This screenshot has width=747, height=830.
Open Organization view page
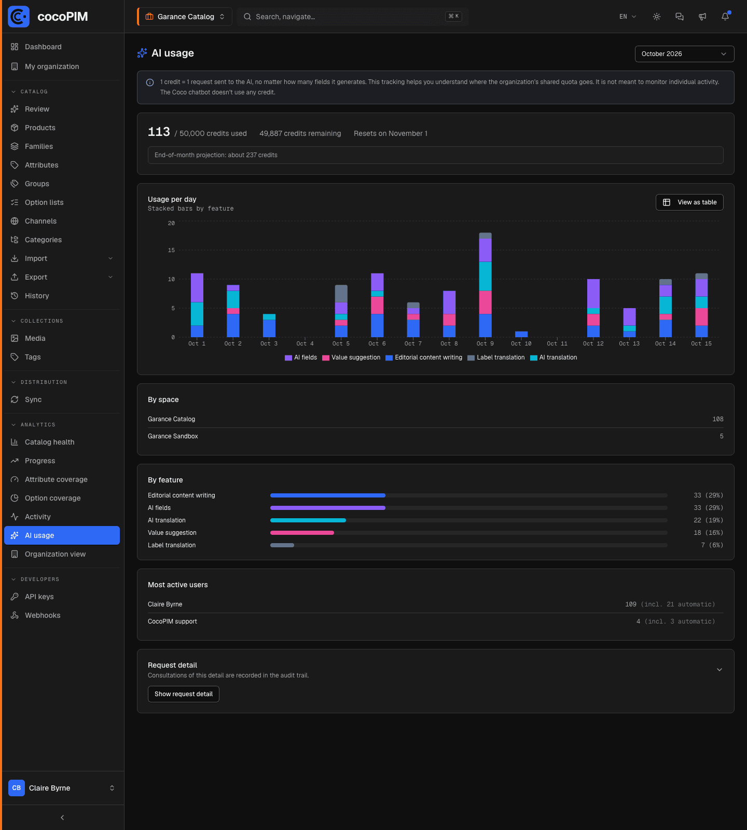coord(62,554)
